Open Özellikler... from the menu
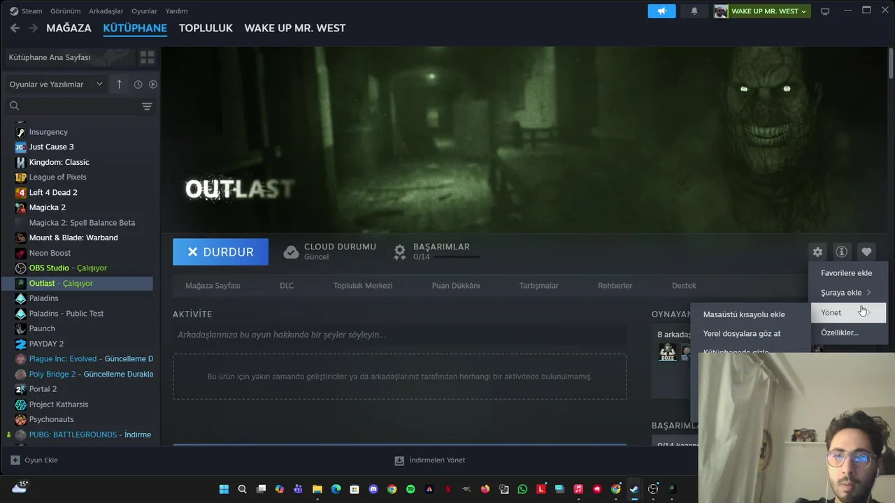The height and width of the screenshot is (503, 895). point(847,333)
